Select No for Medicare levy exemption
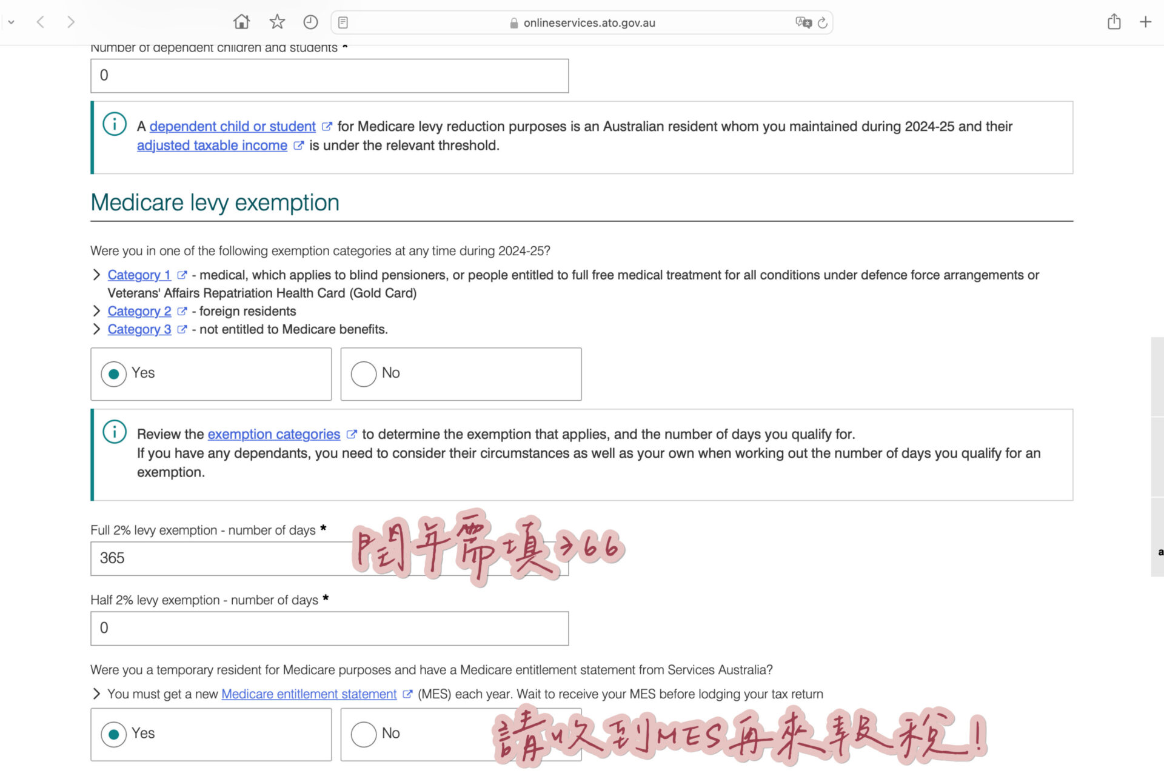Image resolution: width=1164 pixels, height=776 pixels. [364, 373]
